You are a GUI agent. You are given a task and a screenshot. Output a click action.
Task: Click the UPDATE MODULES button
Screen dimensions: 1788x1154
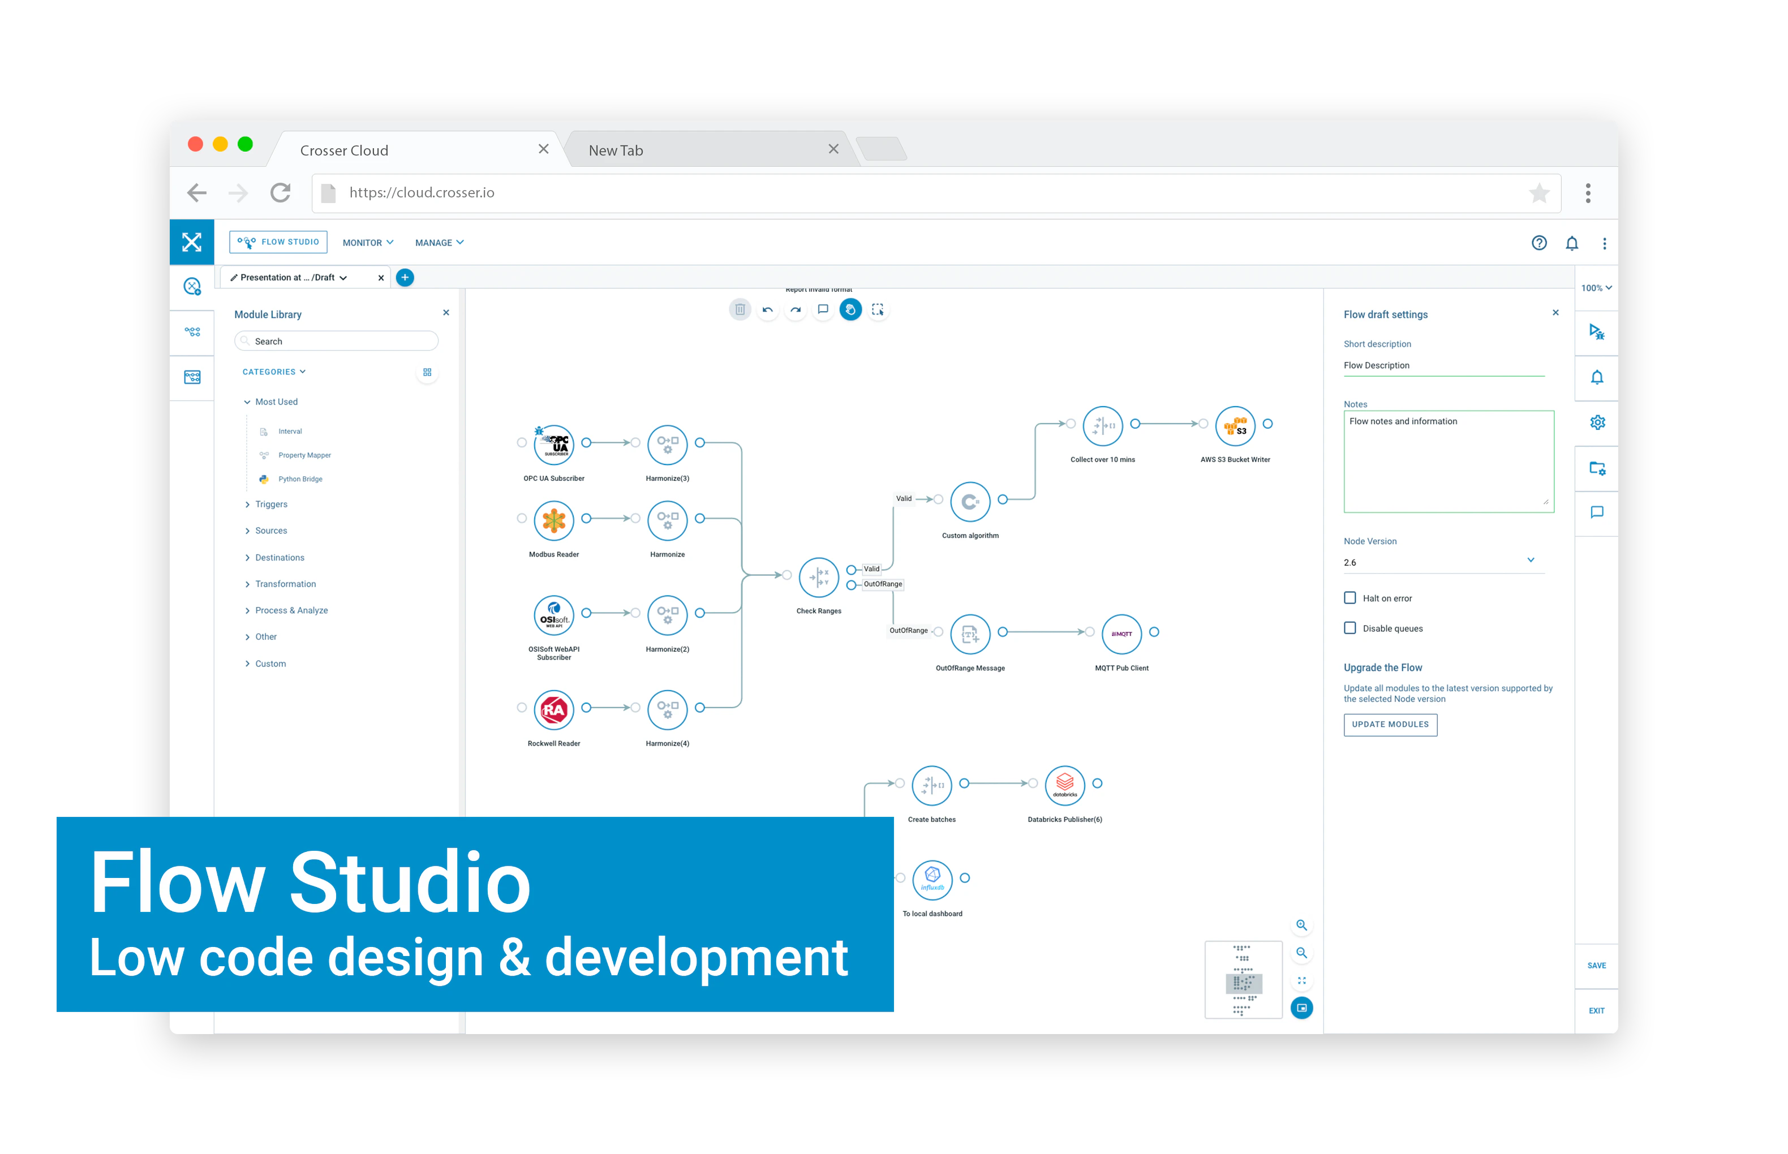[x=1390, y=725]
